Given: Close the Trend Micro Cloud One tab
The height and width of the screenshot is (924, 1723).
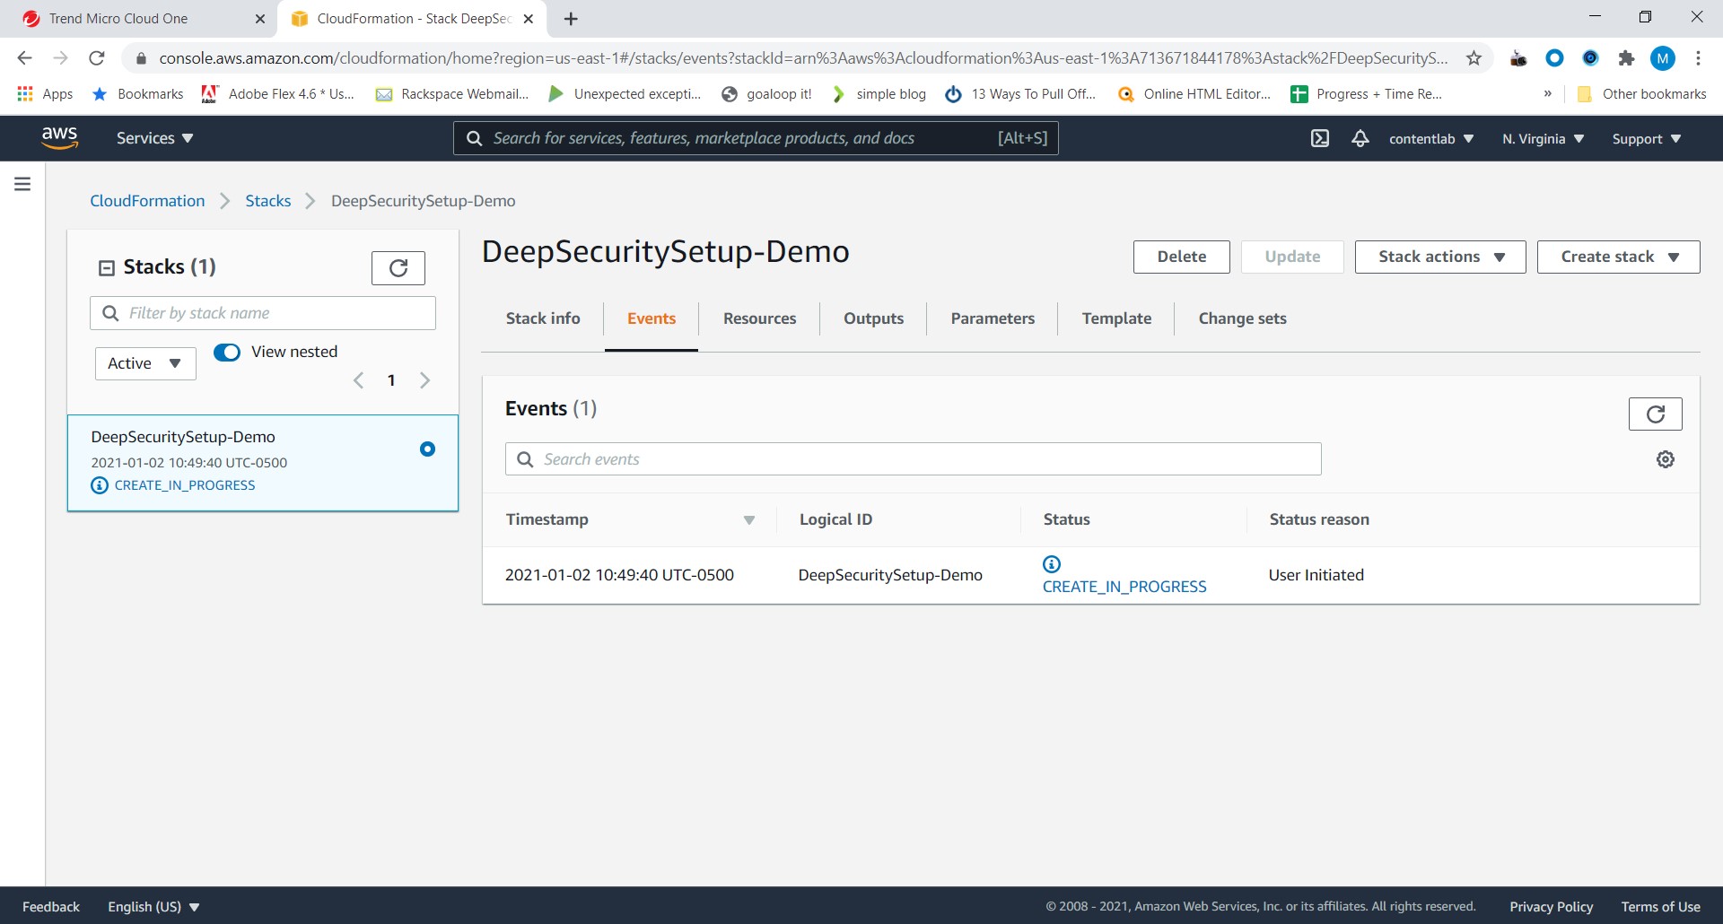Looking at the screenshot, I should (x=260, y=19).
